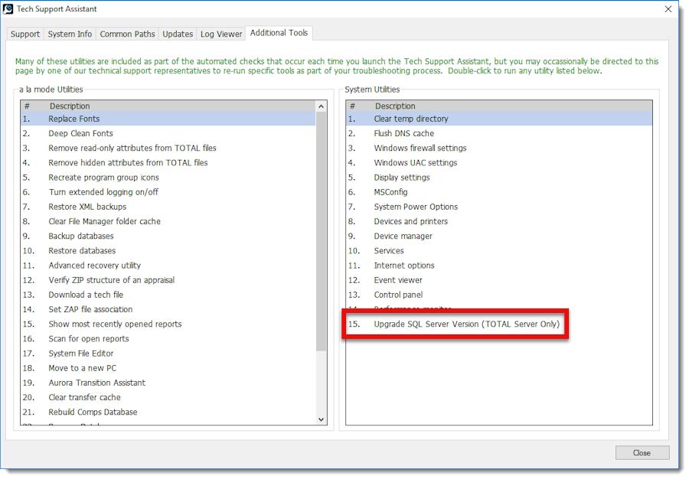Select Turn extended logging on/off
Screen dimensions: 689x479
[168, 192]
